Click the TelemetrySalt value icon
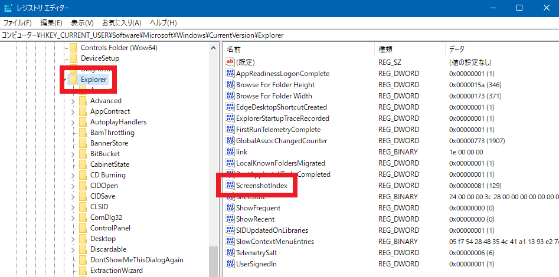559x277 pixels. coord(230,253)
